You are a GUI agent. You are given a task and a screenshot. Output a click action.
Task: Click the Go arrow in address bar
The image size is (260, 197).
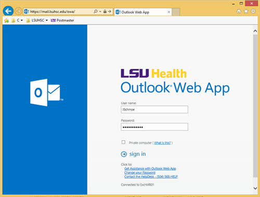tap(110, 11)
